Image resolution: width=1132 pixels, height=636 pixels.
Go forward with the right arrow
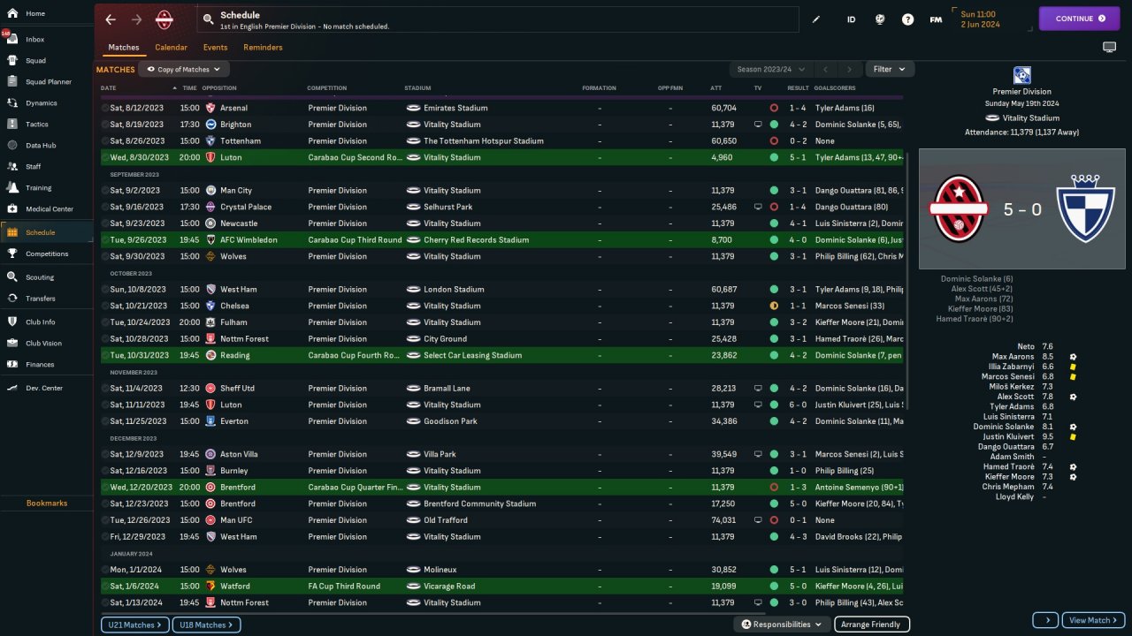click(136, 19)
